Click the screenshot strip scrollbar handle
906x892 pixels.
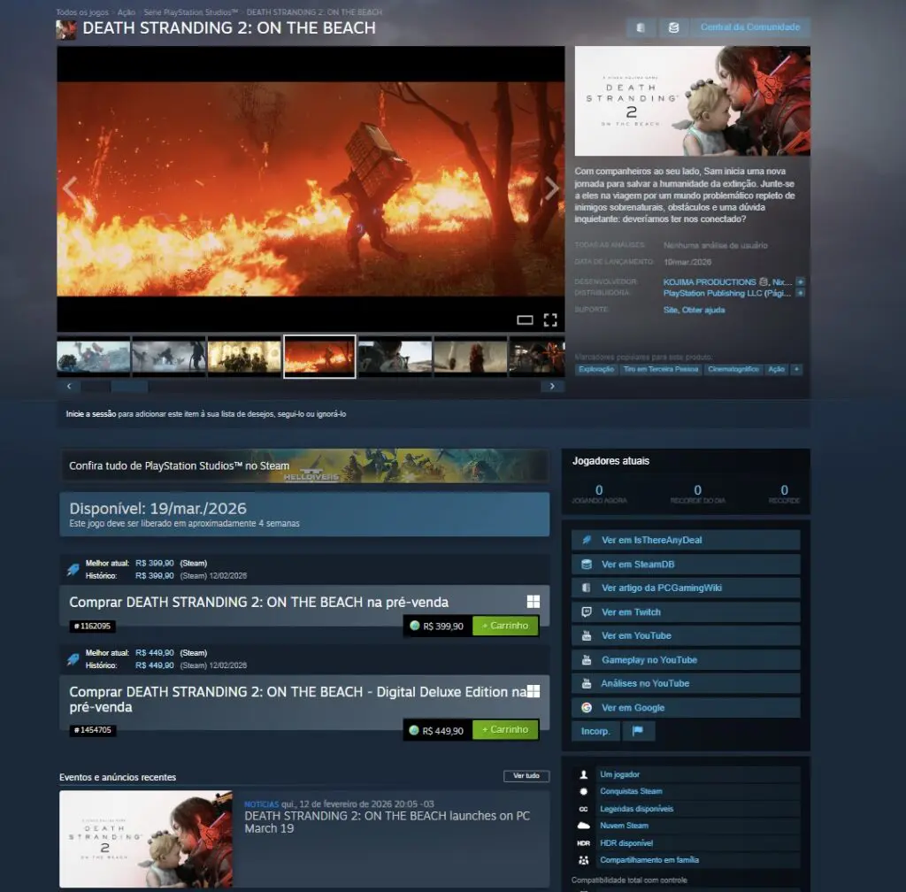[x=128, y=387]
